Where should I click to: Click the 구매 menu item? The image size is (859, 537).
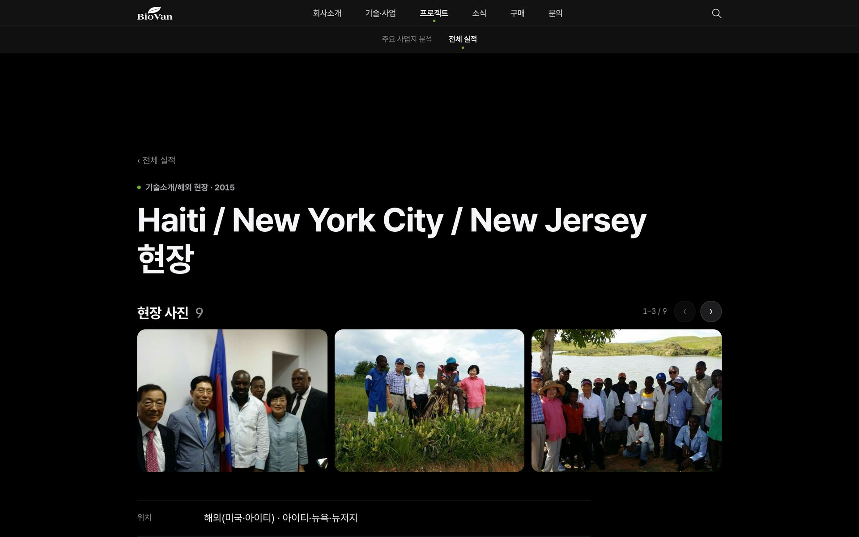517,13
